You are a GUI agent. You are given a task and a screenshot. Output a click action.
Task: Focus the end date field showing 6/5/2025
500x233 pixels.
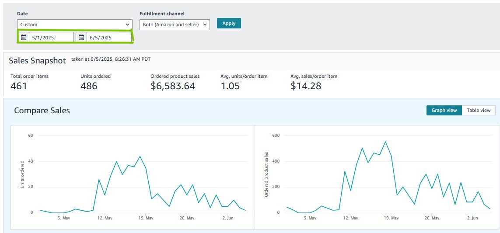(x=108, y=38)
